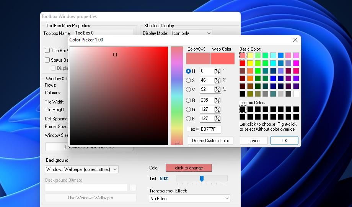The image size is (352, 207).
Task: Pick the cyan basic color in second row
Action: click(x=273, y=63)
